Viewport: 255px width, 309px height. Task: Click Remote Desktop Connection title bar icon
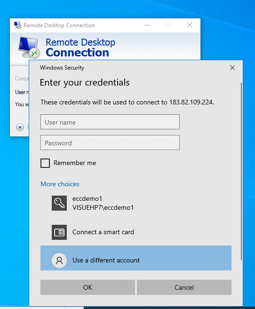click(x=17, y=25)
